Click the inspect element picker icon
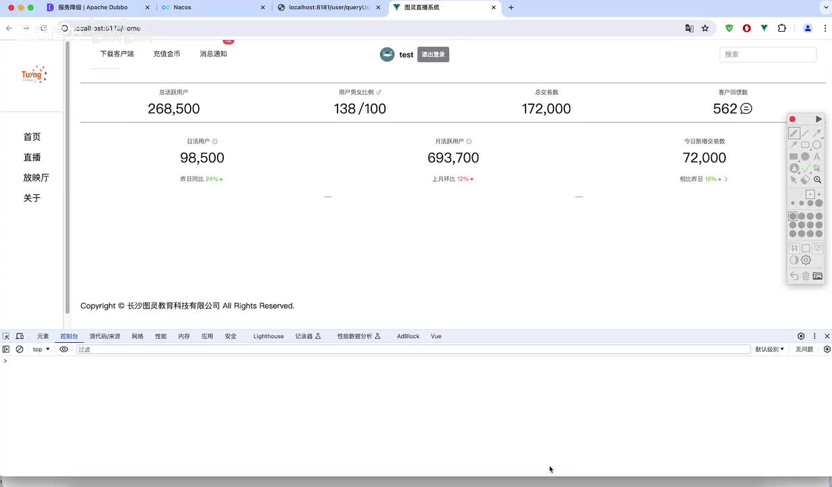This screenshot has height=487, width=832. [x=6, y=336]
